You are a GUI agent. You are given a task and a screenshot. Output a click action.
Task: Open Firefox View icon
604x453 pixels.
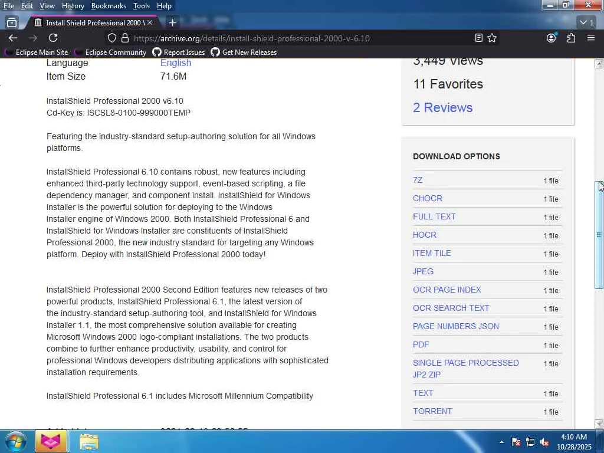(12, 23)
